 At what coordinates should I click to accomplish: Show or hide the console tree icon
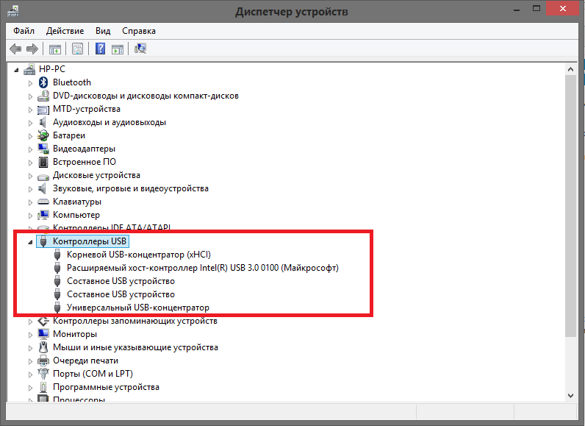(55, 49)
